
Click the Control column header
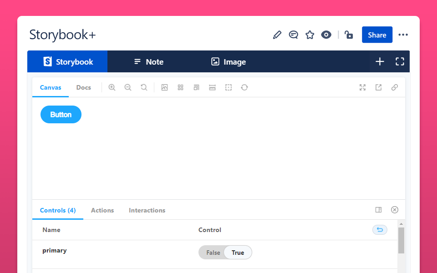point(209,230)
